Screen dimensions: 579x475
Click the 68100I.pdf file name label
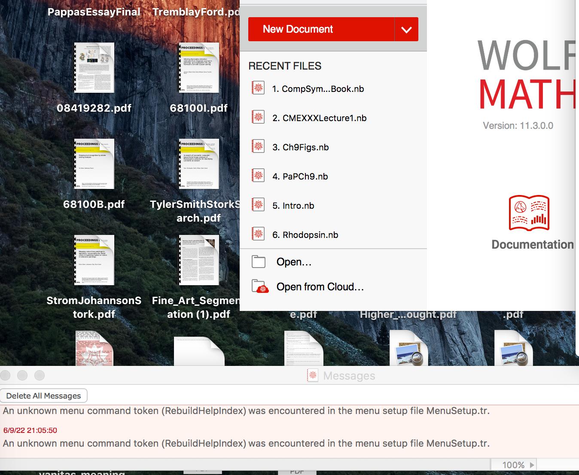coord(199,108)
